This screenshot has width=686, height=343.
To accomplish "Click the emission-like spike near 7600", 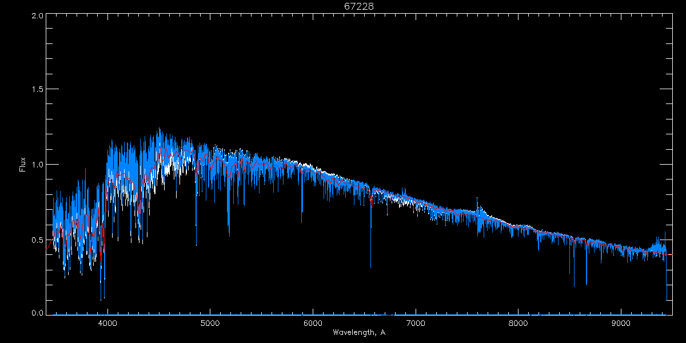I will (477, 201).
